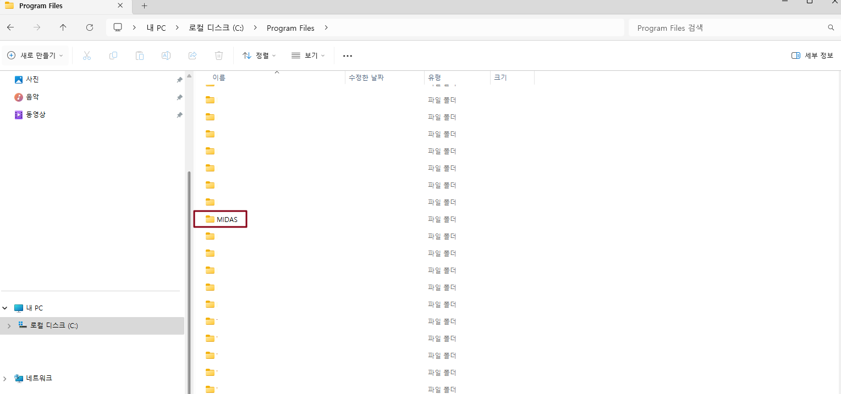Click 파일 폴더 type in MIDAS row
This screenshot has width=841, height=394.
coord(442,219)
